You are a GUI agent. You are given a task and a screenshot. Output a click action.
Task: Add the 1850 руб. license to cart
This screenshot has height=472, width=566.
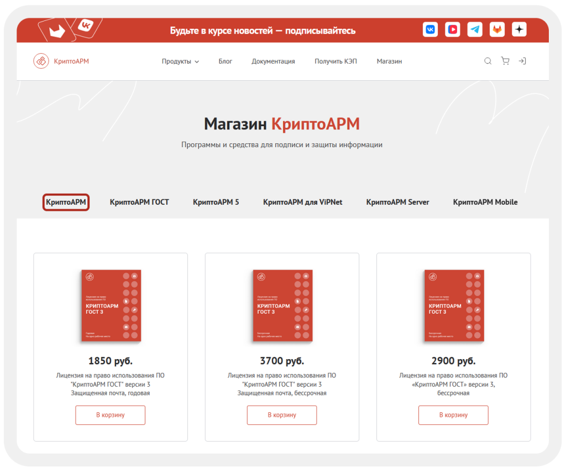[x=110, y=415]
